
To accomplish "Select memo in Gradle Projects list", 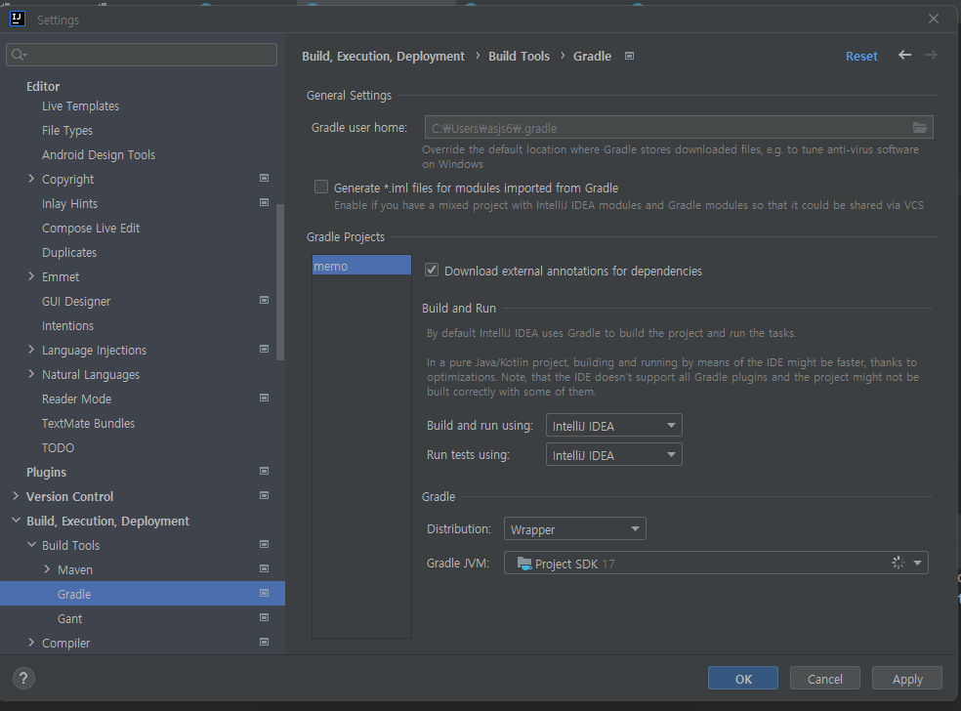I will (361, 266).
